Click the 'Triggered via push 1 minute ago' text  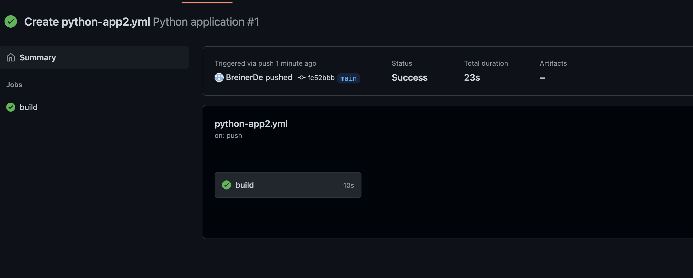[265, 63]
